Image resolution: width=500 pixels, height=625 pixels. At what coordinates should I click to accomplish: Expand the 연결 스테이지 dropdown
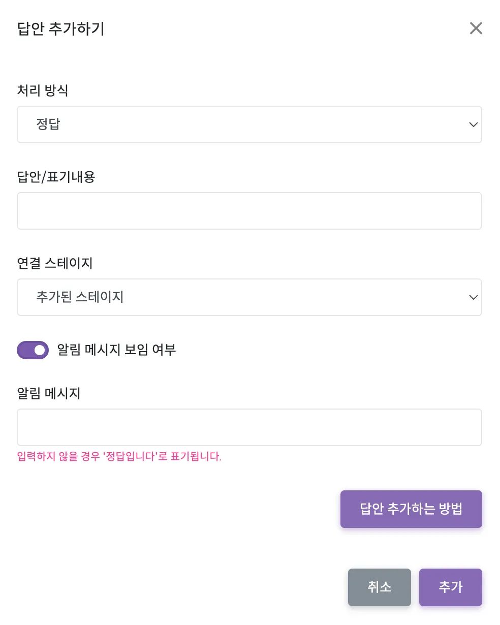(x=249, y=297)
